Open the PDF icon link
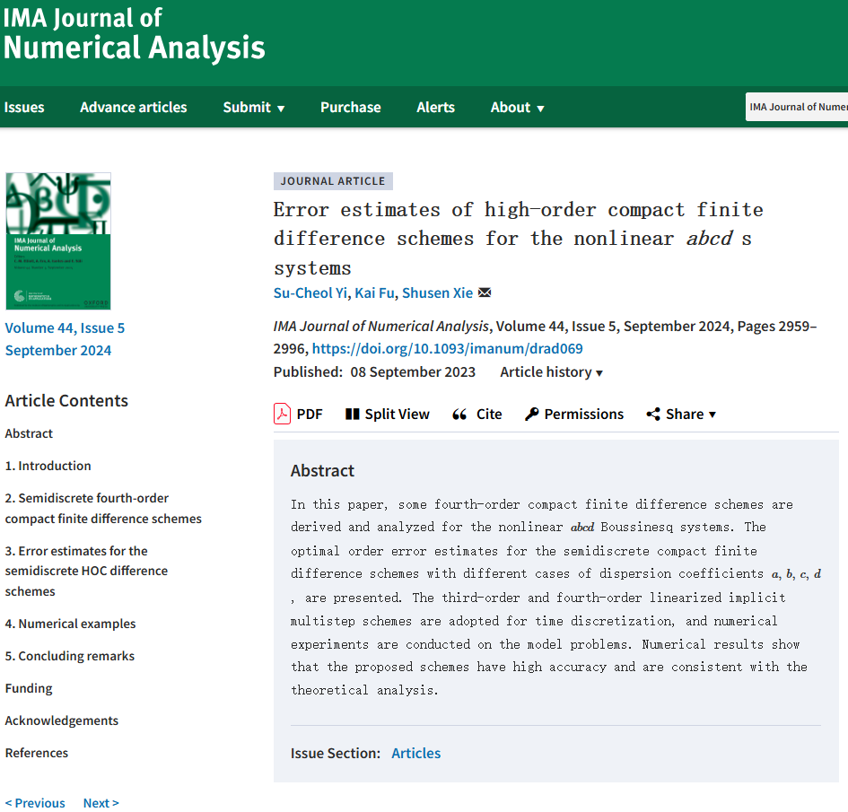Screen dimensions: 848x812 282,414
